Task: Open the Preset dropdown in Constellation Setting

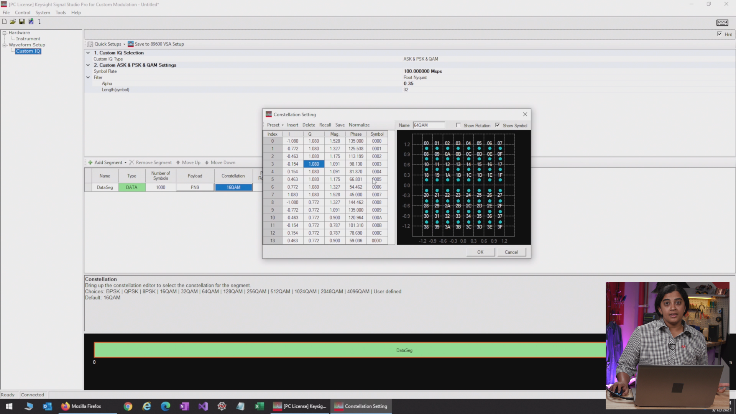Action: point(275,125)
